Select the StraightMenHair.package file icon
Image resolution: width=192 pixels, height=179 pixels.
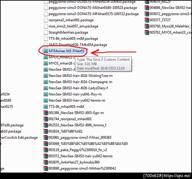click(x=46, y=32)
